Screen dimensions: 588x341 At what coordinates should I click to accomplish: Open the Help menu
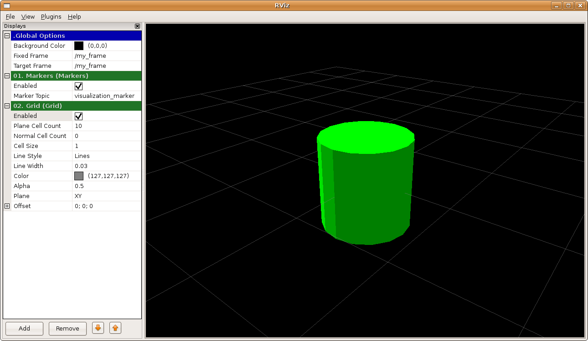click(74, 16)
